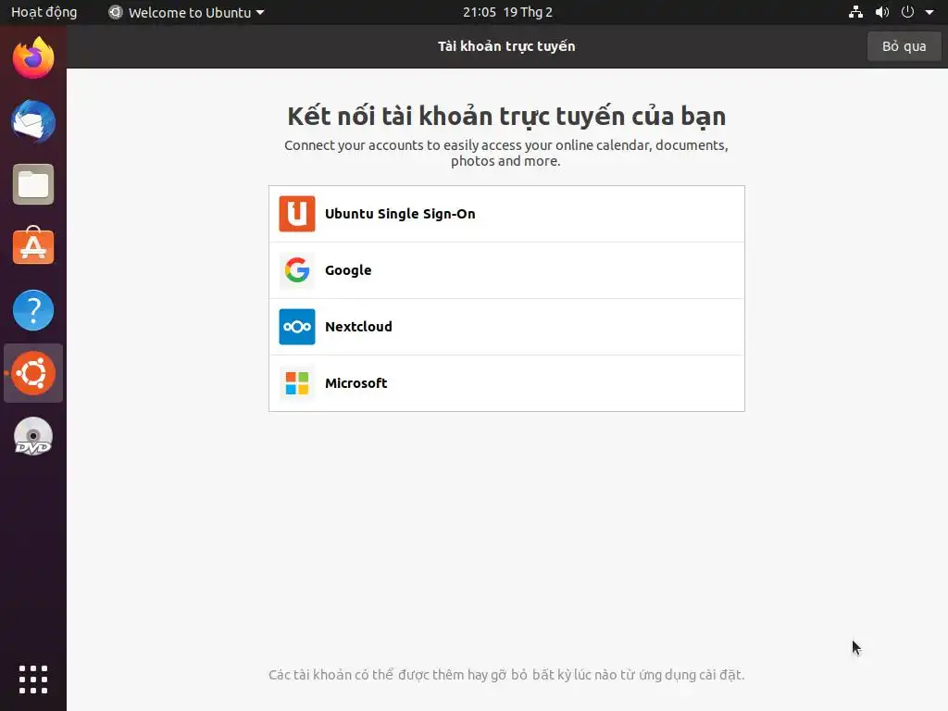Click the Google G logo icon
The width and height of the screenshot is (948, 711).
[x=297, y=270]
